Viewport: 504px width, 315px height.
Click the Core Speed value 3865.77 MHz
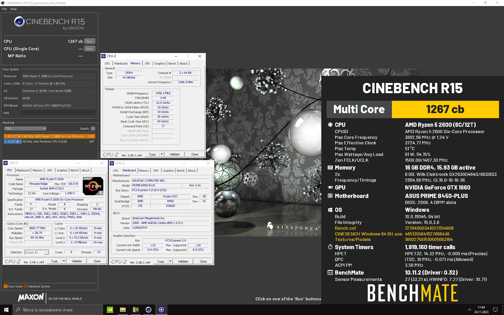coord(37,228)
